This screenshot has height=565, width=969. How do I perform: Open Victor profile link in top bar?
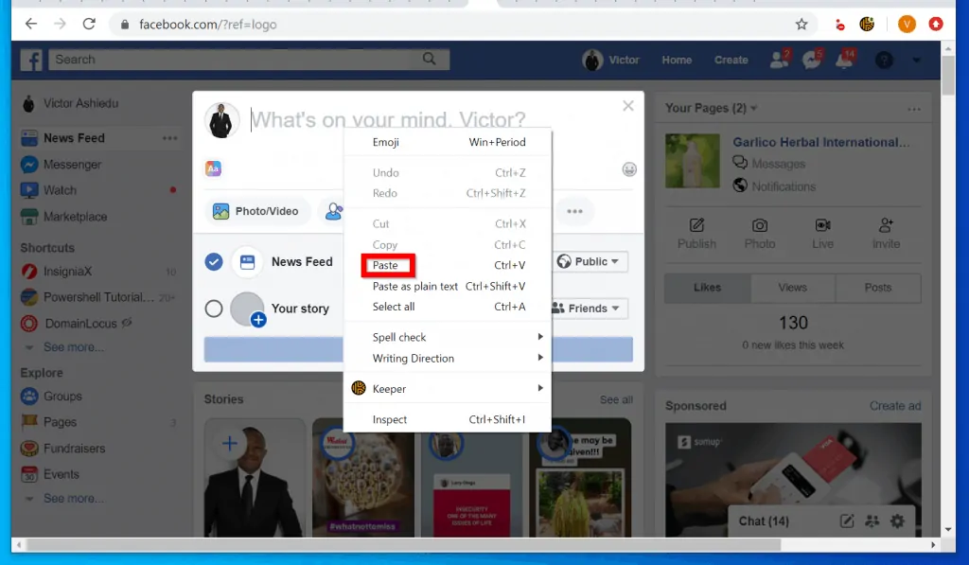coord(611,60)
